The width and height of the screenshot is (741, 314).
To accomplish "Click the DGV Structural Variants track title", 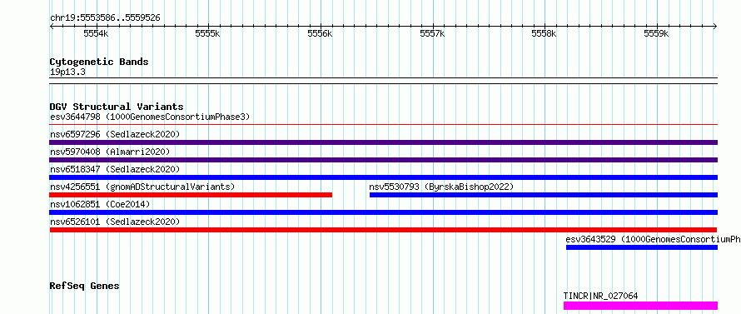I will coord(117,107).
